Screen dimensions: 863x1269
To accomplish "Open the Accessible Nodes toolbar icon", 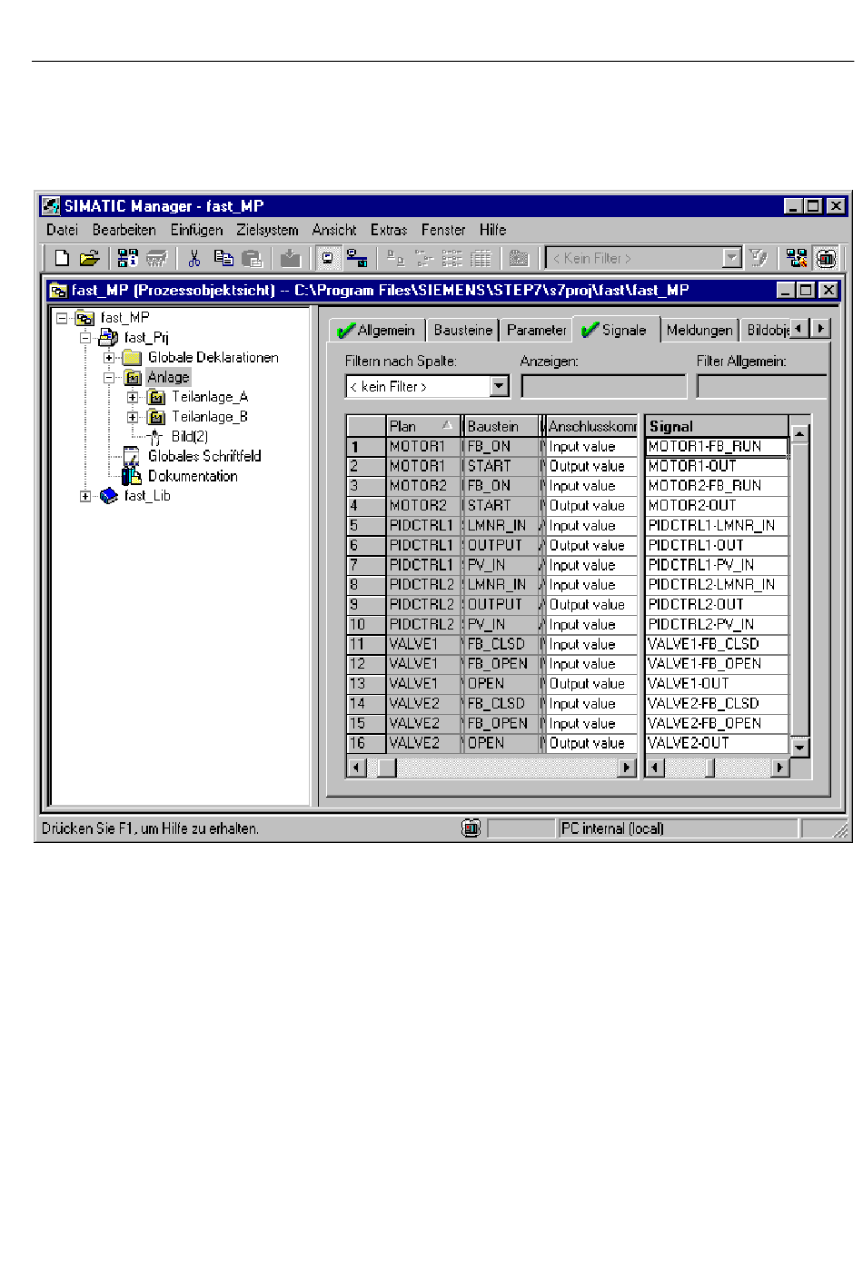I will [x=127, y=259].
